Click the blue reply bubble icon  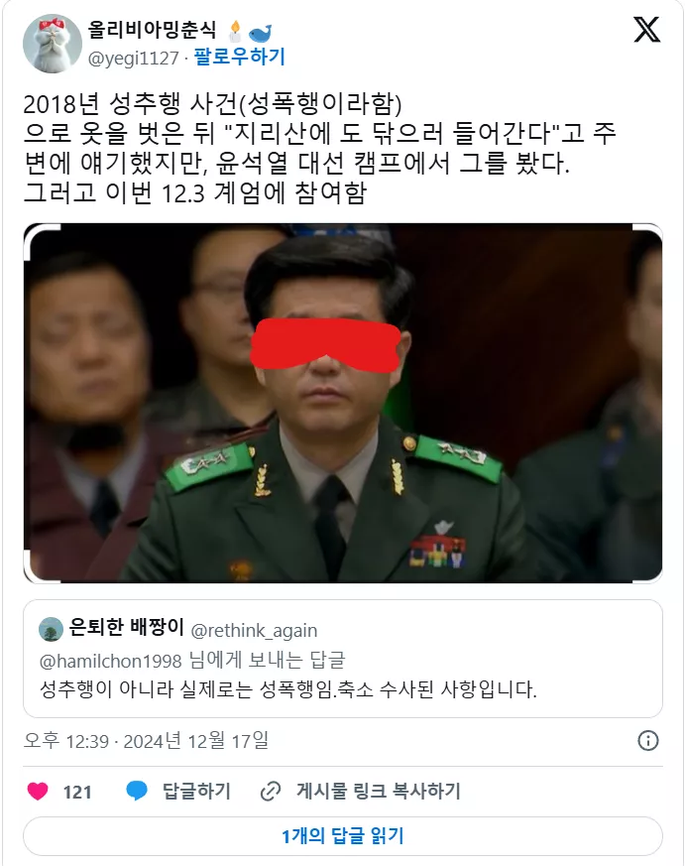click(137, 791)
